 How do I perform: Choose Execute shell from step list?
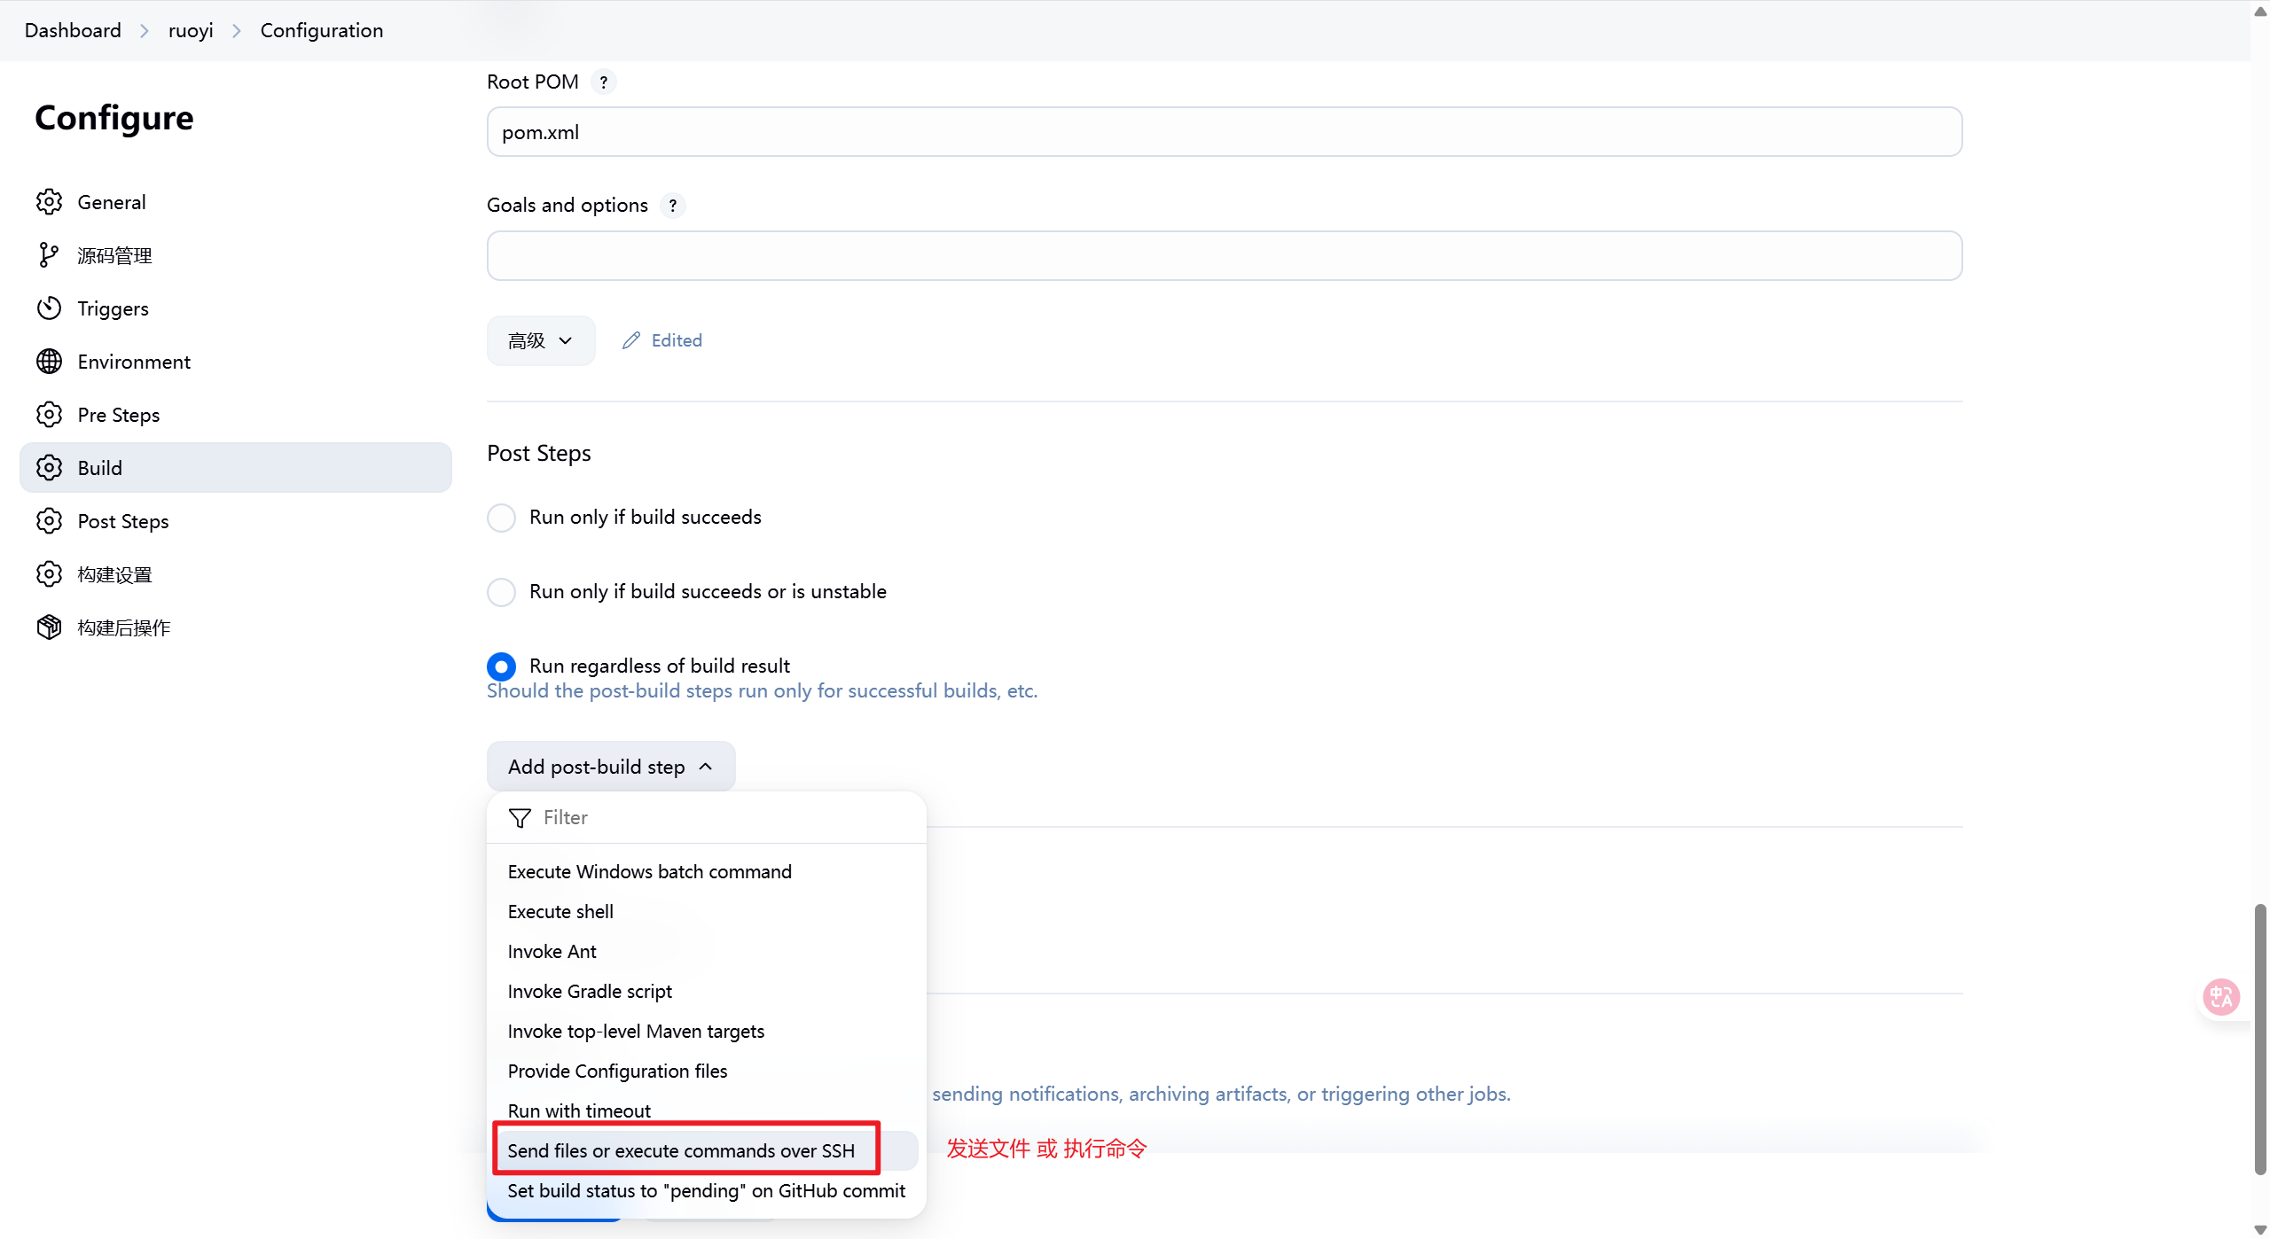[560, 911]
